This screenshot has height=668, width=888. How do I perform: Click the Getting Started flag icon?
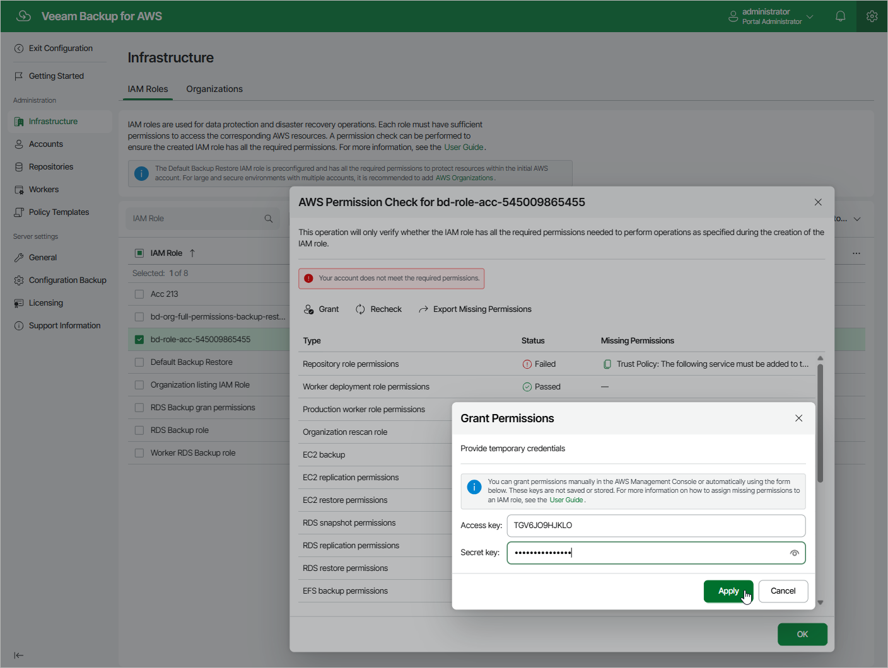(x=19, y=76)
